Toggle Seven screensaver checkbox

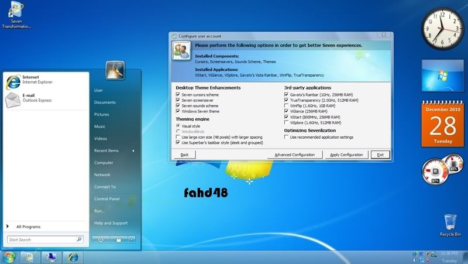click(x=178, y=100)
